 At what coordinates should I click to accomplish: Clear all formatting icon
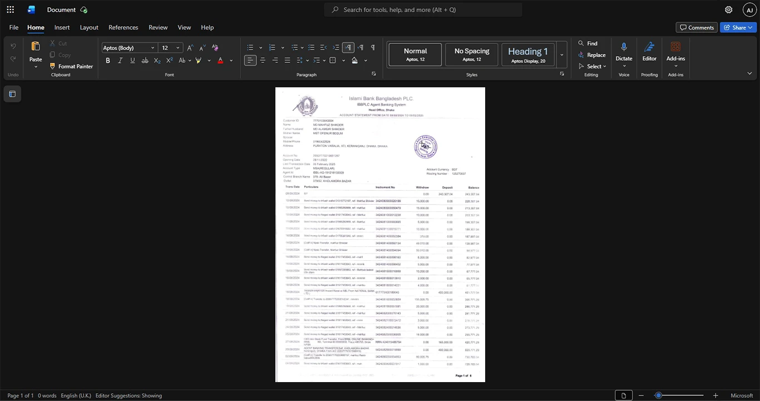click(215, 47)
